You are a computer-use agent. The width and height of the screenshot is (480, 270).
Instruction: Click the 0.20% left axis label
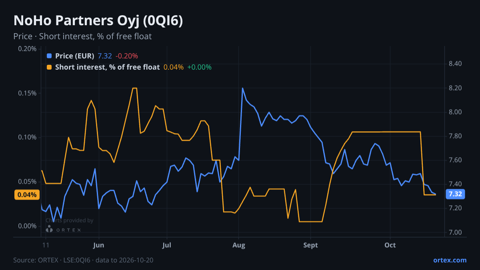click(x=27, y=49)
